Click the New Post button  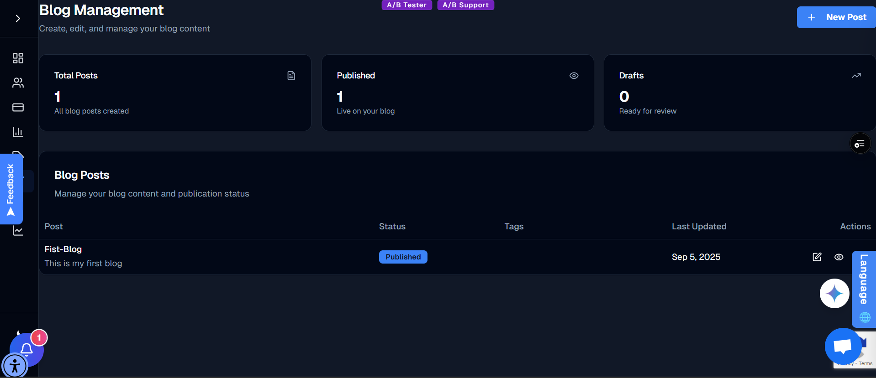pyautogui.click(x=836, y=17)
